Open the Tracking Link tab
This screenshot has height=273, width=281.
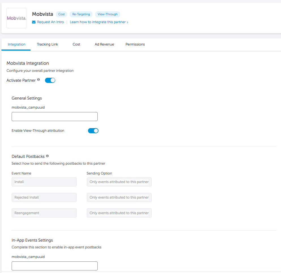[47, 44]
